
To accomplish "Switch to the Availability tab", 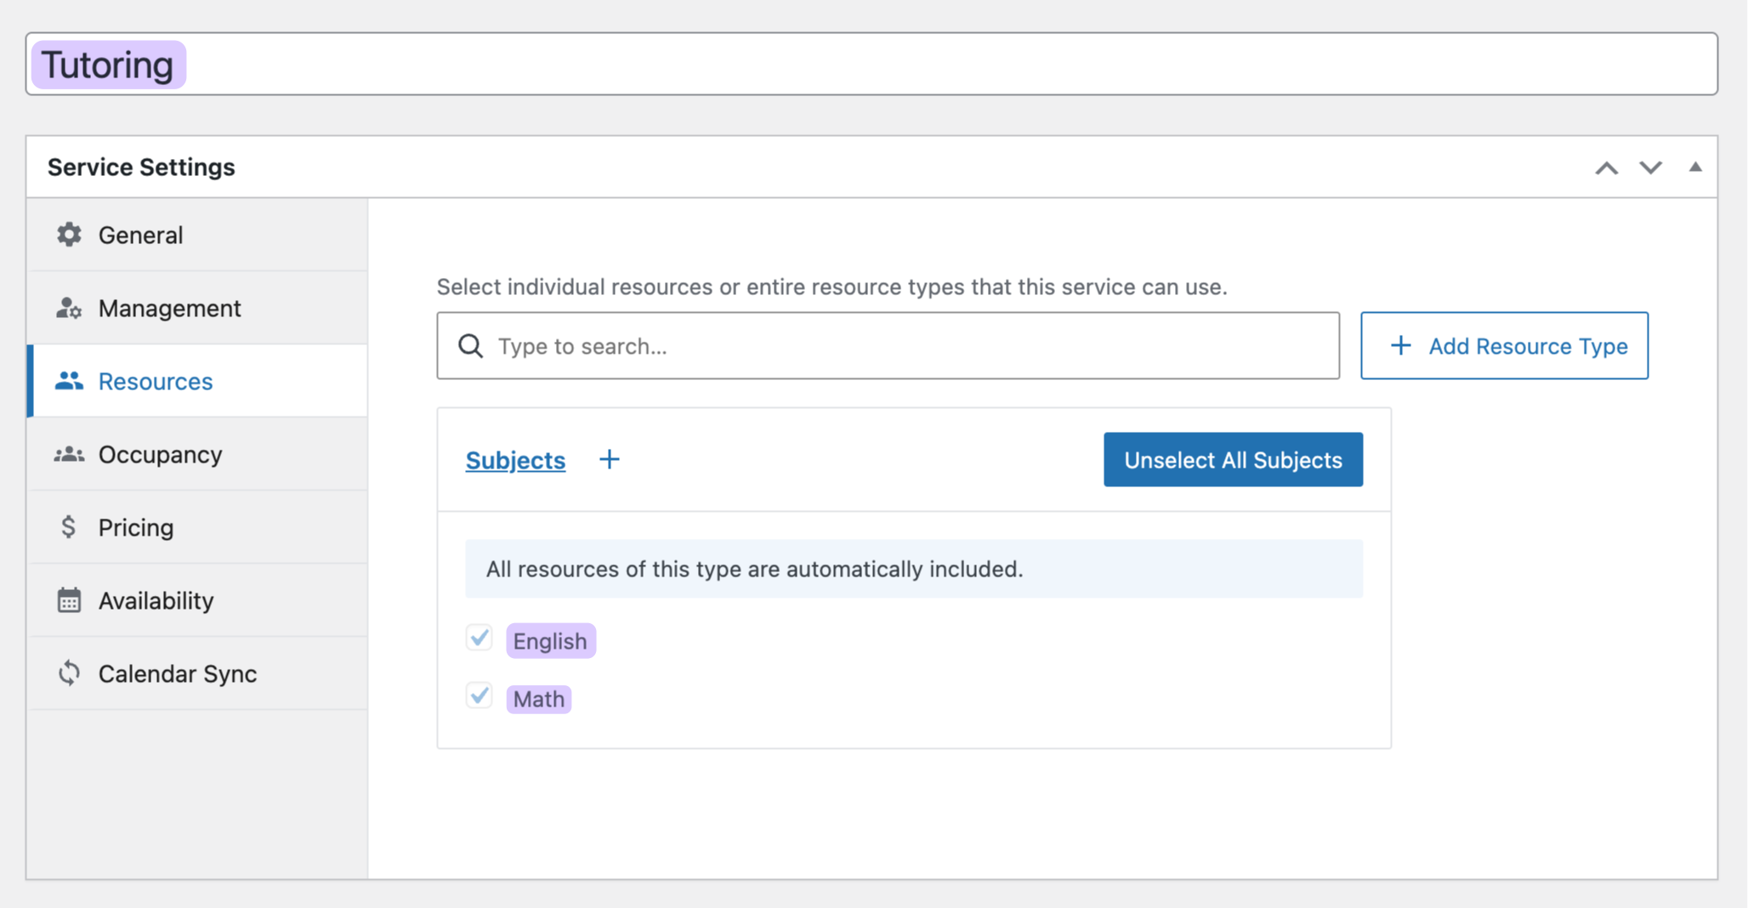I will point(156,600).
